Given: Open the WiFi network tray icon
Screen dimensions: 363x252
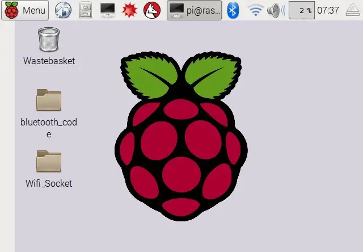Looking at the screenshot, I should [x=255, y=10].
